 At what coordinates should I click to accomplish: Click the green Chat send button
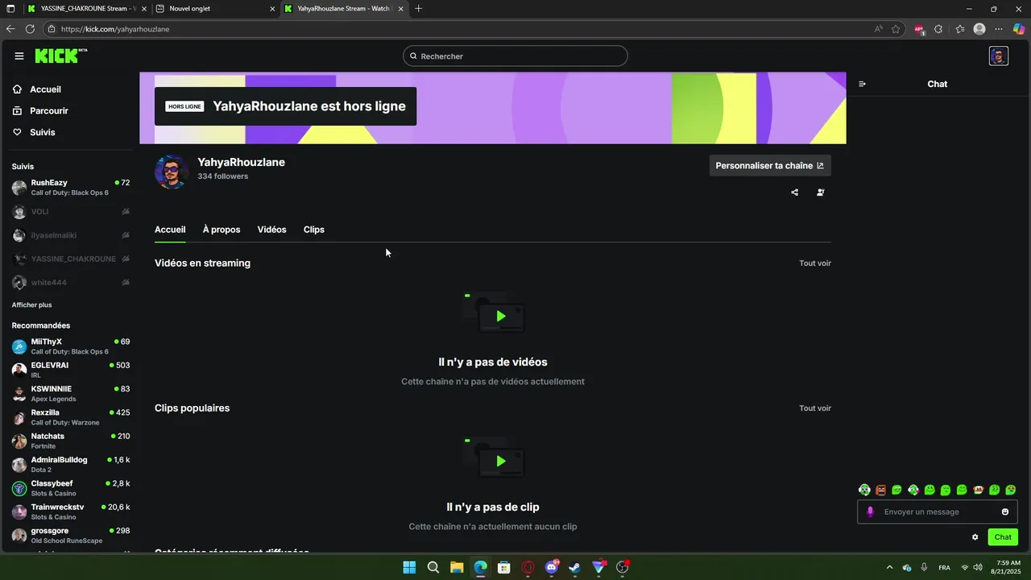tap(1003, 537)
